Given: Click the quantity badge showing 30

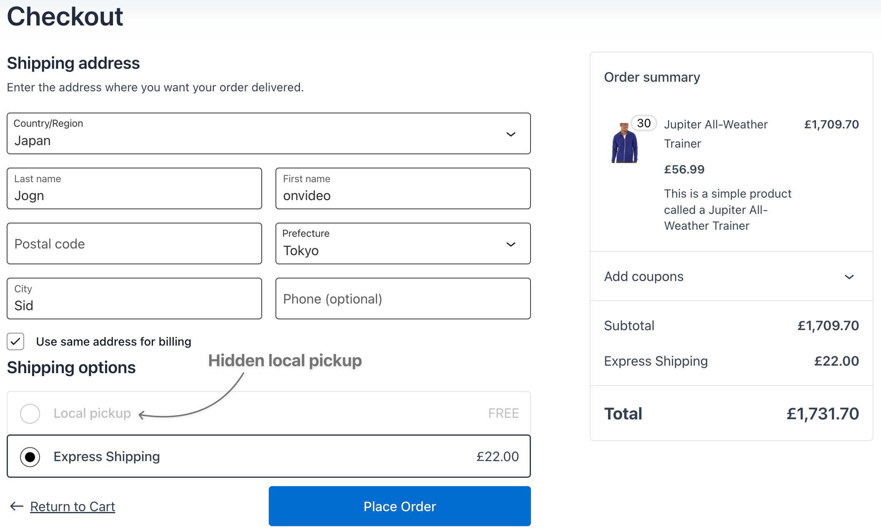Looking at the screenshot, I should (643, 123).
